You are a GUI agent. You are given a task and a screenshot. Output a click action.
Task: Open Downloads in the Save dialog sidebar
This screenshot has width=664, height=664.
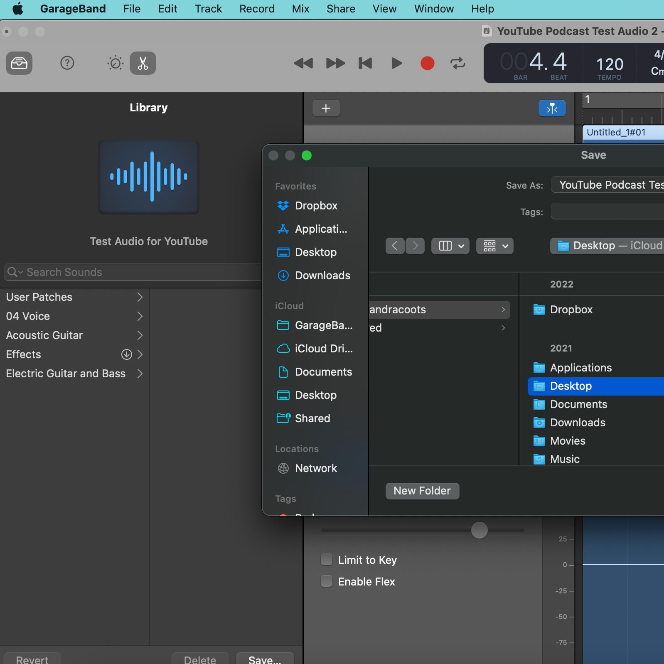tap(316, 275)
